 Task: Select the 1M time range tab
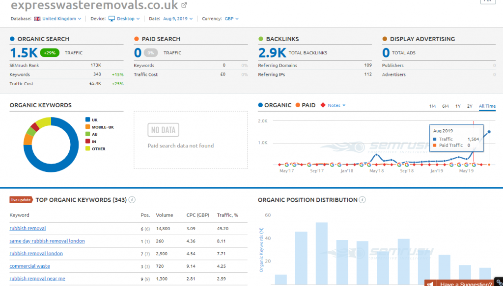(432, 106)
